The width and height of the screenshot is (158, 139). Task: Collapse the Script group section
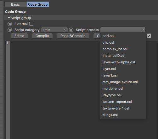pyautogui.click(x=9, y=18)
